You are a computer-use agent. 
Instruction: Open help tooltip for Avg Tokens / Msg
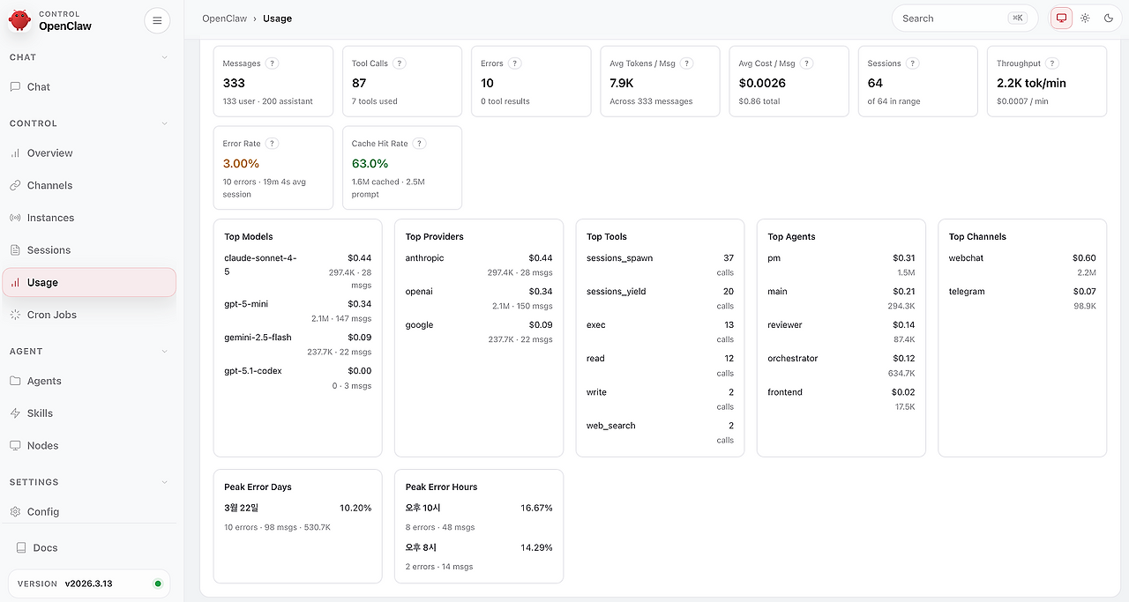(x=686, y=63)
